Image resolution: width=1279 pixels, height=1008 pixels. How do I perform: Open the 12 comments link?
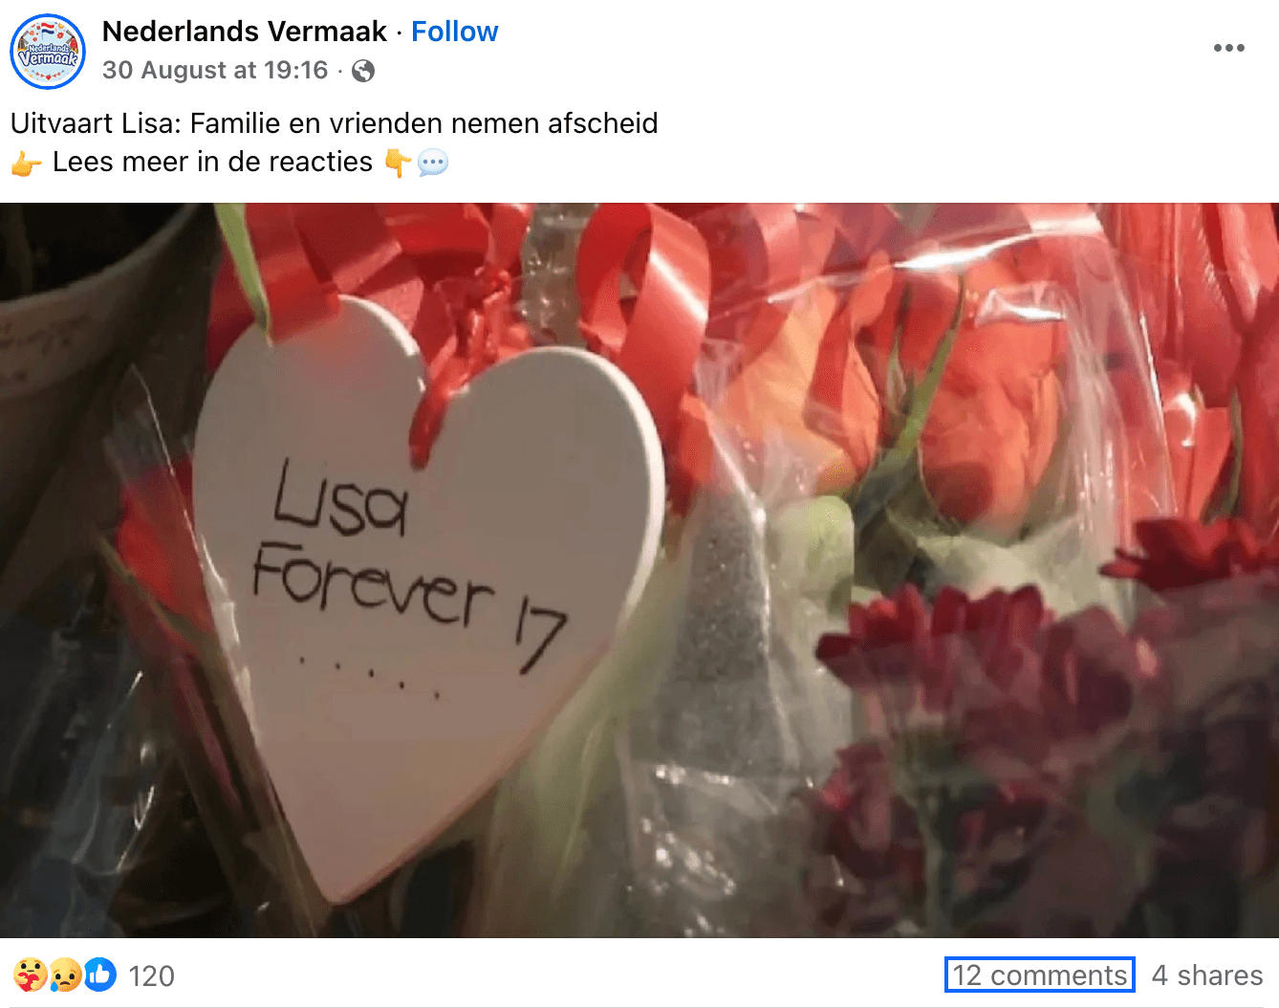[1040, 975]
